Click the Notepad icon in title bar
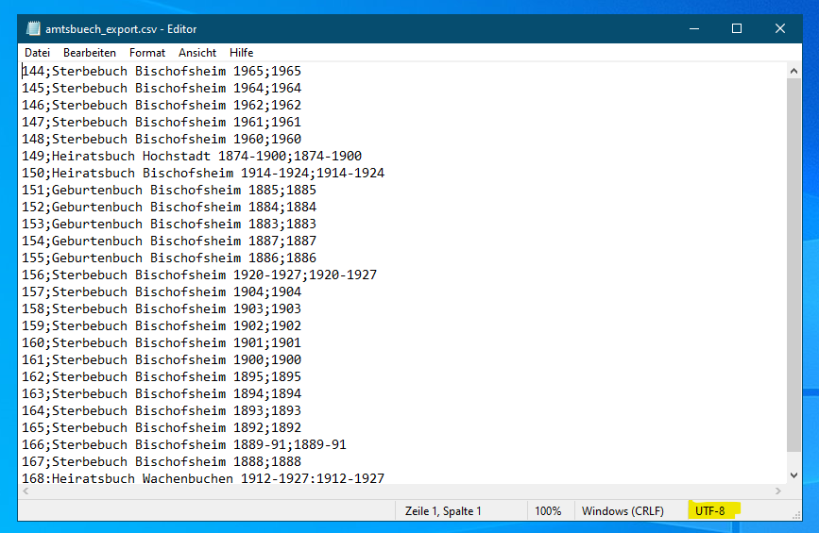819x533 pixels. (33, 29)
